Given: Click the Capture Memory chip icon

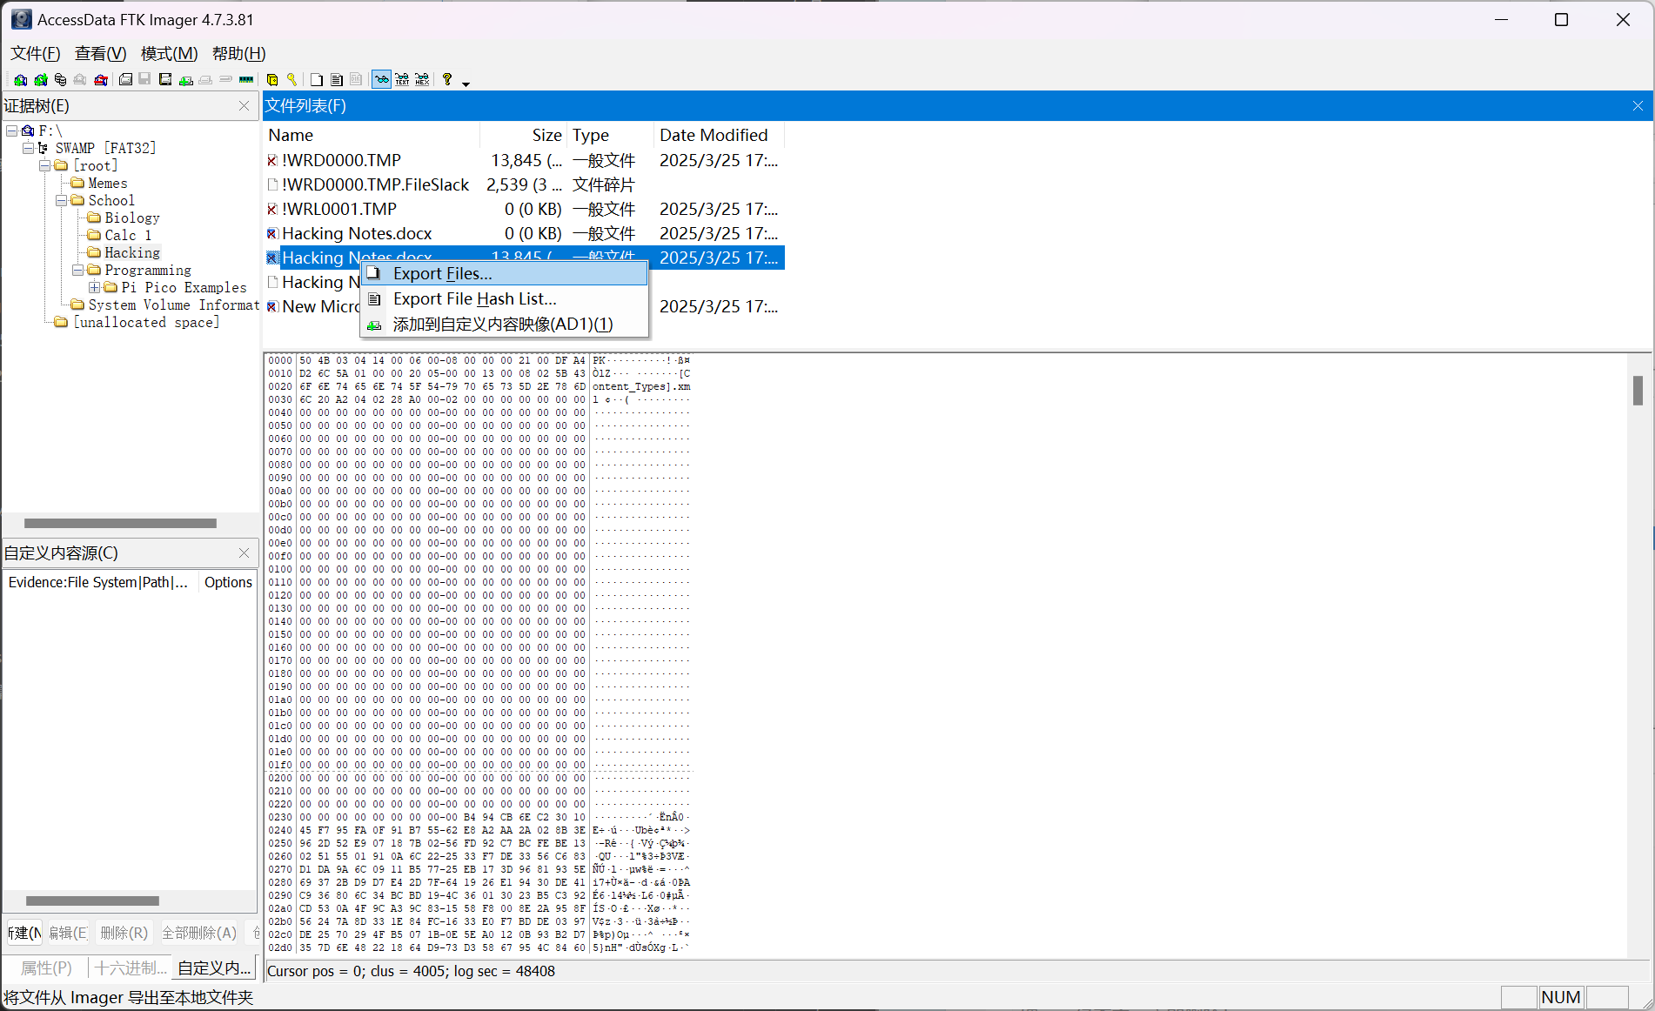Looking at the screenshot, I should pyautogui.click(x=246, y=80).
